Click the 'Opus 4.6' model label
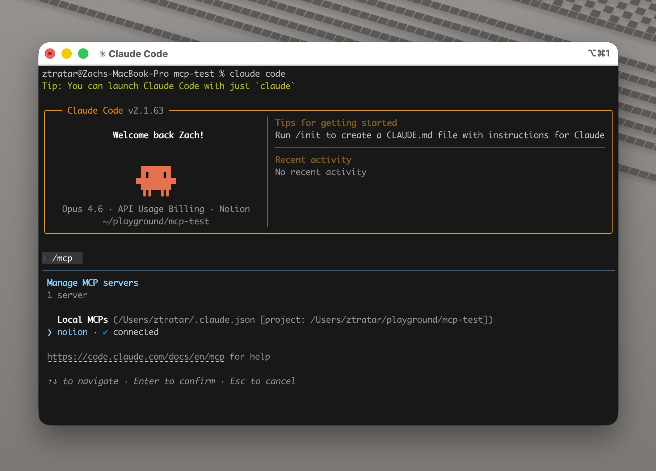Viewport: 656px width, 471px height. pos(83,209)
